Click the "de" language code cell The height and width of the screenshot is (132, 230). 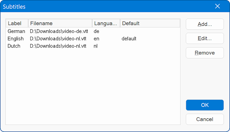[97, 31]
